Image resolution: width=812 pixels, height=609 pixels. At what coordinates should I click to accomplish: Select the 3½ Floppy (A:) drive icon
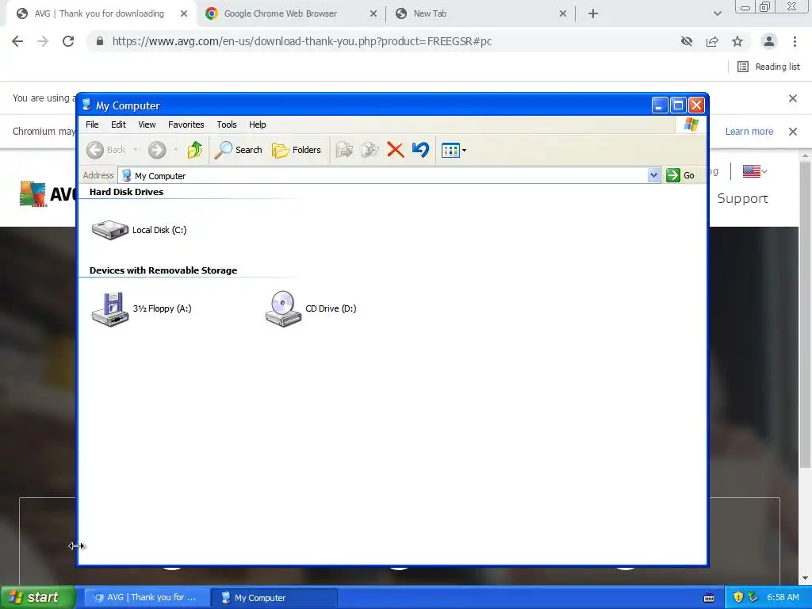[109, 308]
